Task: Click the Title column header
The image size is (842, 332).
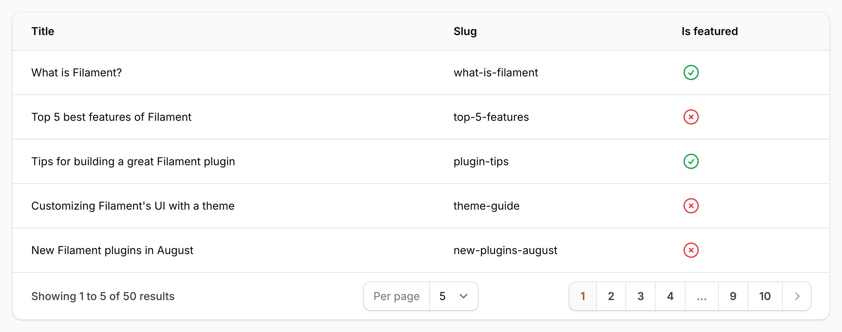Action: click(43, 31)
